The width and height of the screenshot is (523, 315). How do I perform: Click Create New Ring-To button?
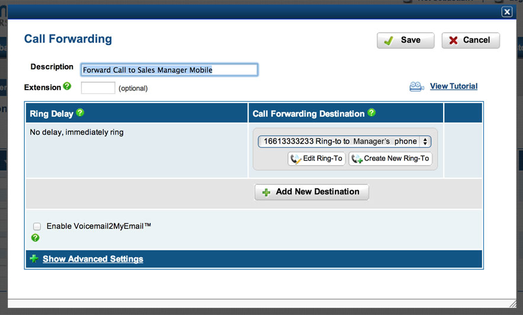pyautogui.click(x=390, y=159)
